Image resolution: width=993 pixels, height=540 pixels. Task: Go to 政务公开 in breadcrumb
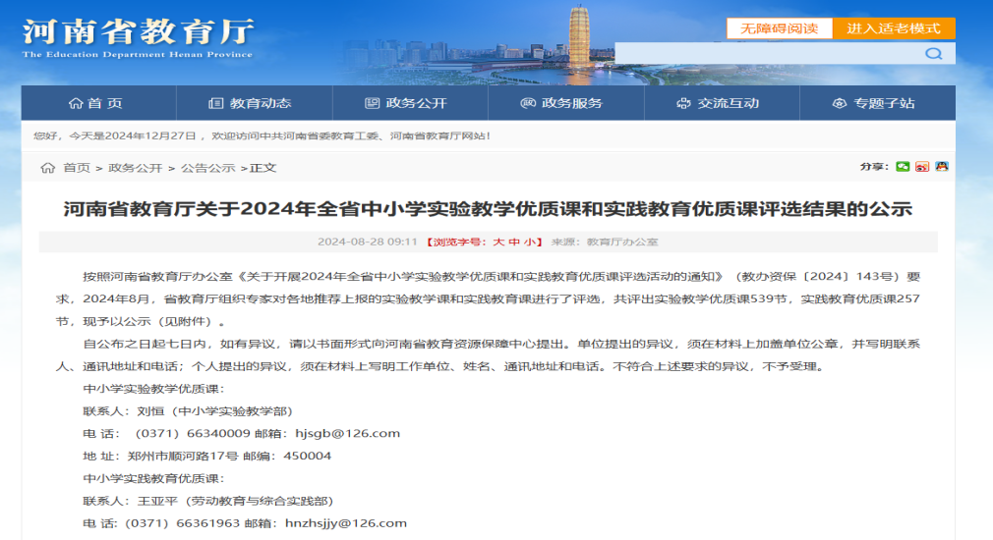(135, 168)
